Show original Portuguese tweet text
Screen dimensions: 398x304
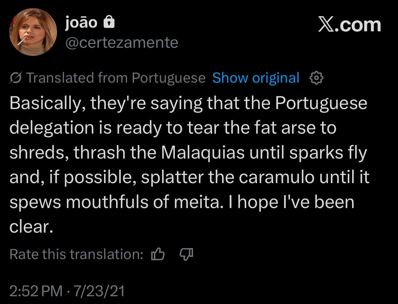[x=256, y=78]
